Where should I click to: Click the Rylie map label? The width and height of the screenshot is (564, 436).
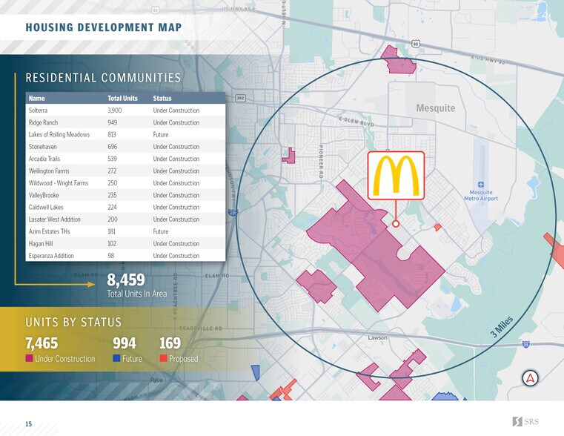[156, 380]
